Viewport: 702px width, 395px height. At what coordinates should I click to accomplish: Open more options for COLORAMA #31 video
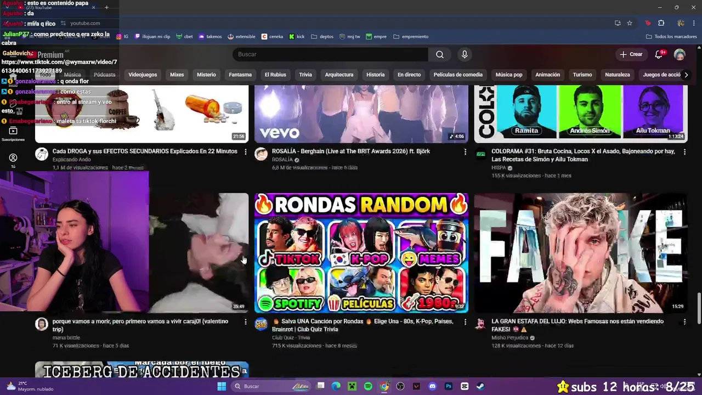(x=684, y=151)
